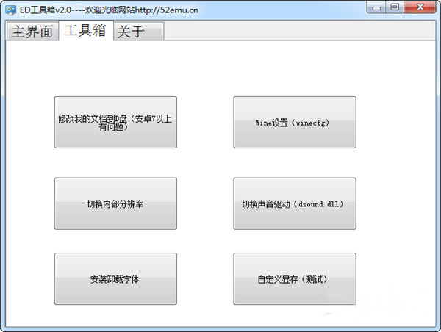Click blank area below the 安装卸载字体 button

(115, 314)
